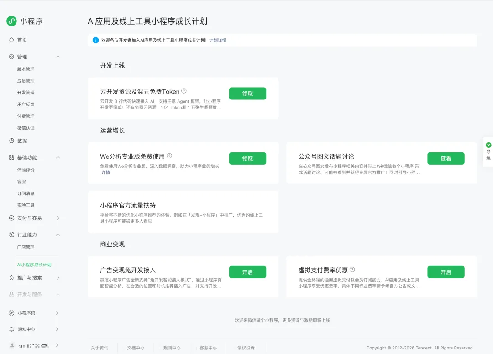
Task: Click the green 小程序 logo top-left
Action: (x=11, y=21)
